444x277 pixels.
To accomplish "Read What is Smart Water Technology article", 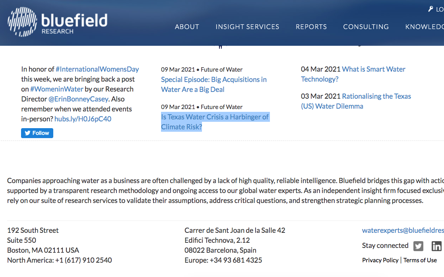I will [353, 74].
